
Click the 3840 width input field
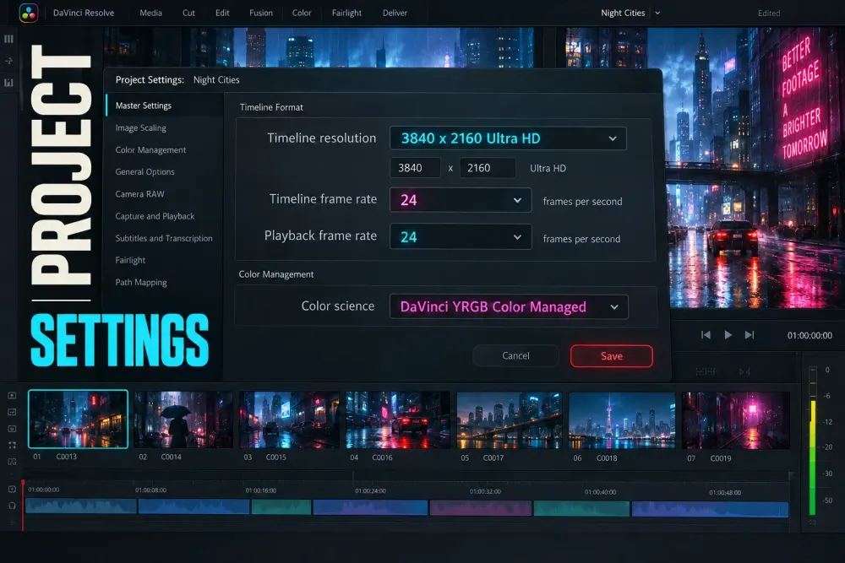click(x=415, y=168)
